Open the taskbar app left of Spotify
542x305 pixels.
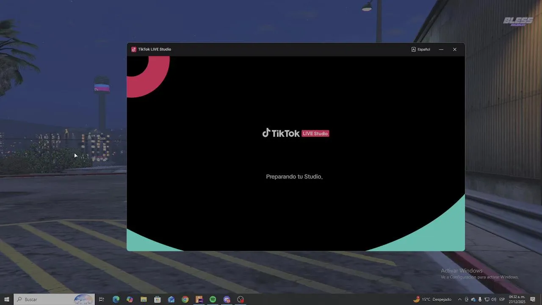pos(199,299)
